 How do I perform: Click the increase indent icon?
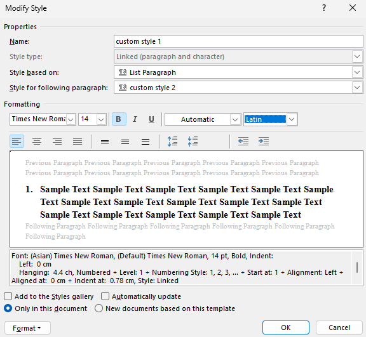point(264,142)
